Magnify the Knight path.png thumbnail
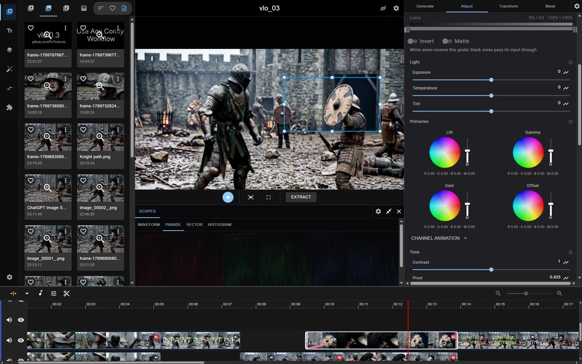 click(x=100, y=136)
